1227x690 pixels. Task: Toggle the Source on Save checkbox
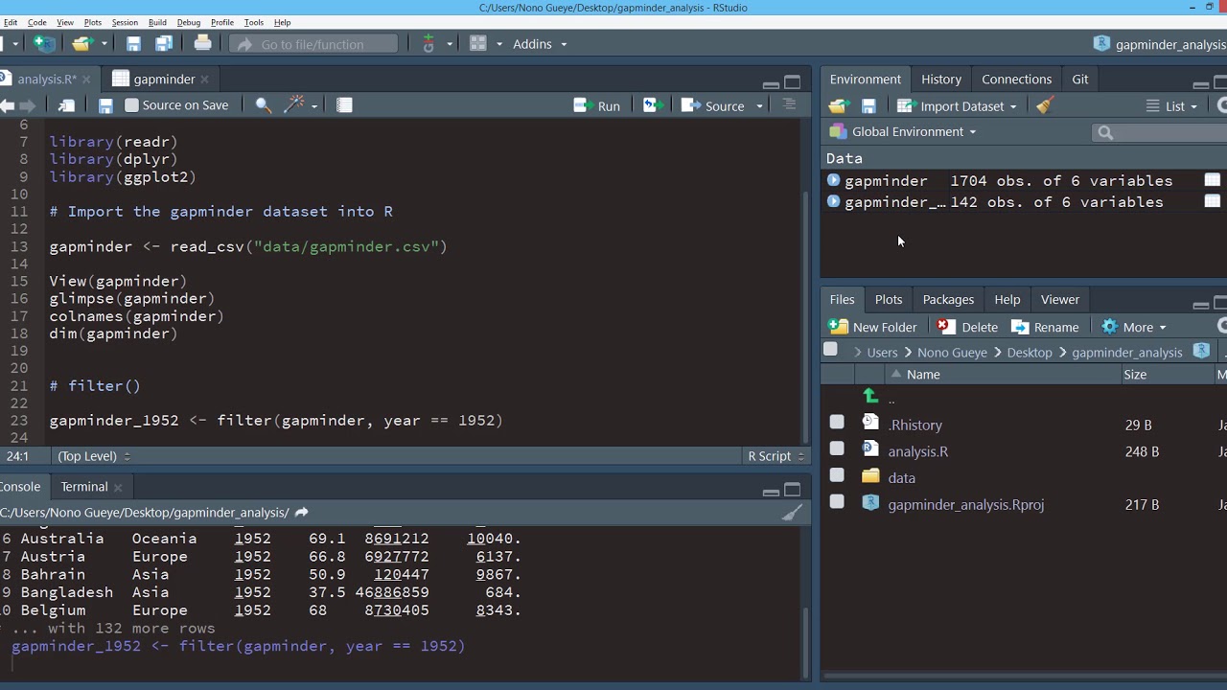132,105
